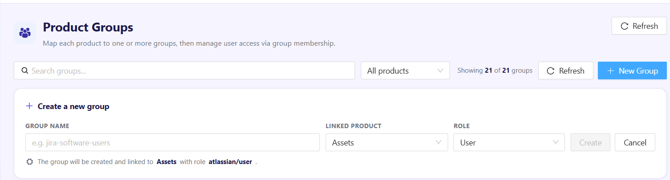This screenshot has height=180, width=670.
Task: Click Cancel to close the form
Action: point(635,142)
